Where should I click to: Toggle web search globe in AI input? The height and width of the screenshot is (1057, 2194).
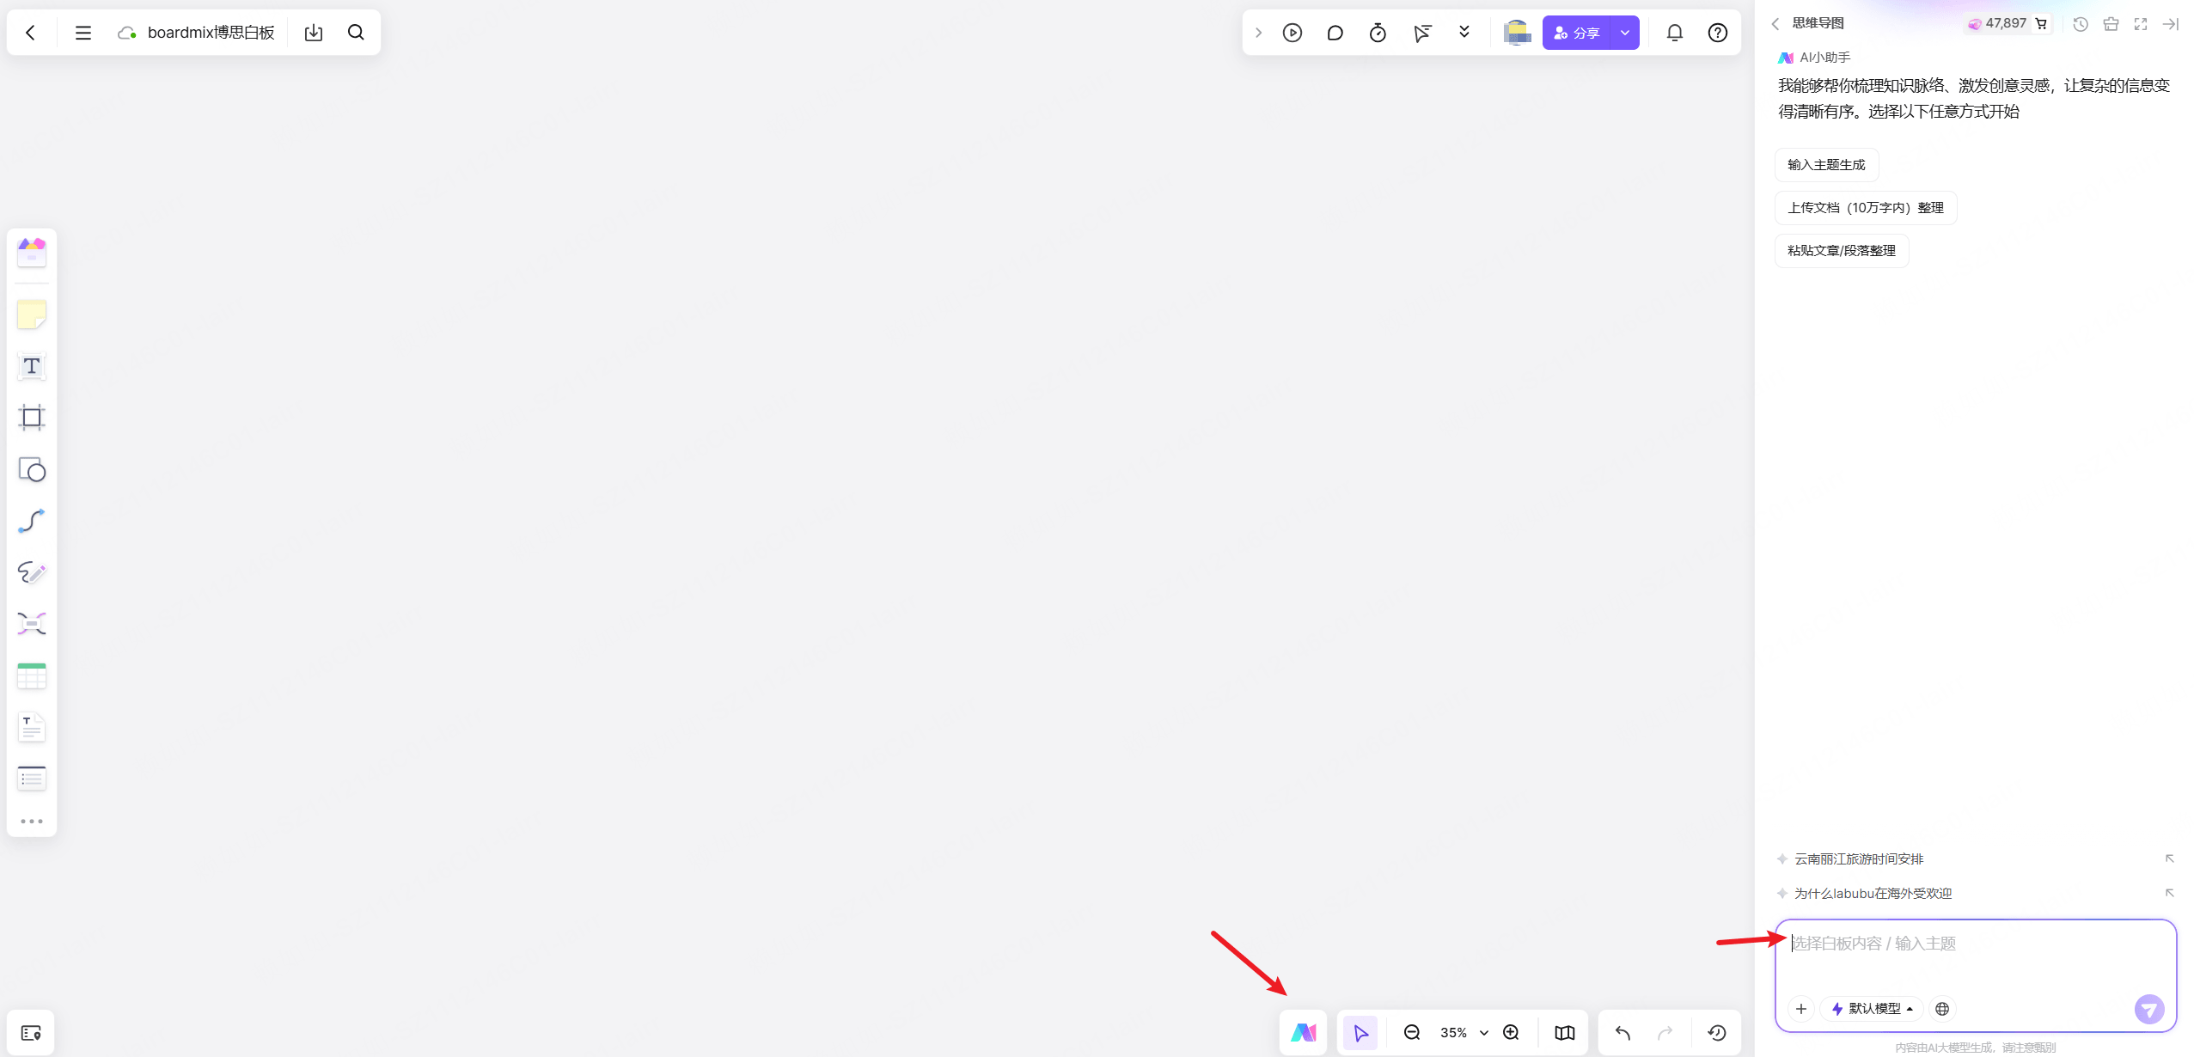coord(1942,1009)
